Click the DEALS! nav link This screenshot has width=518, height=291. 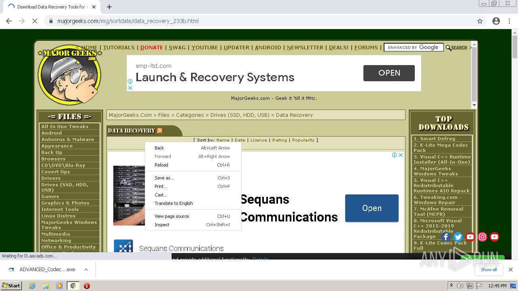(338, 47)
